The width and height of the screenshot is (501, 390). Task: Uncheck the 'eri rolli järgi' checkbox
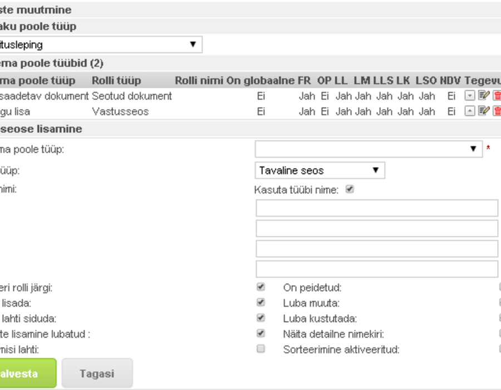pyautogui.click(x=261, y=287)
